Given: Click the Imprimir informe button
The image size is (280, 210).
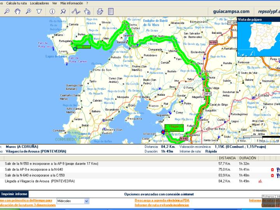Looking at the screenshot, I should [x=14, y=193].
